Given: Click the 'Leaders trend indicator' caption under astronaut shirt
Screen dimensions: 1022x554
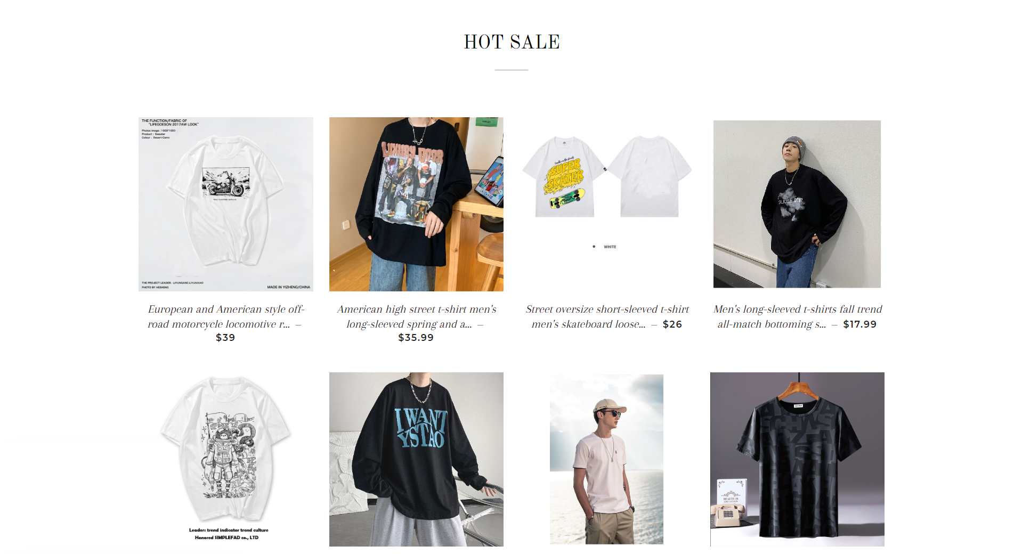Looking at the screenshot, I should click(229, 530).
